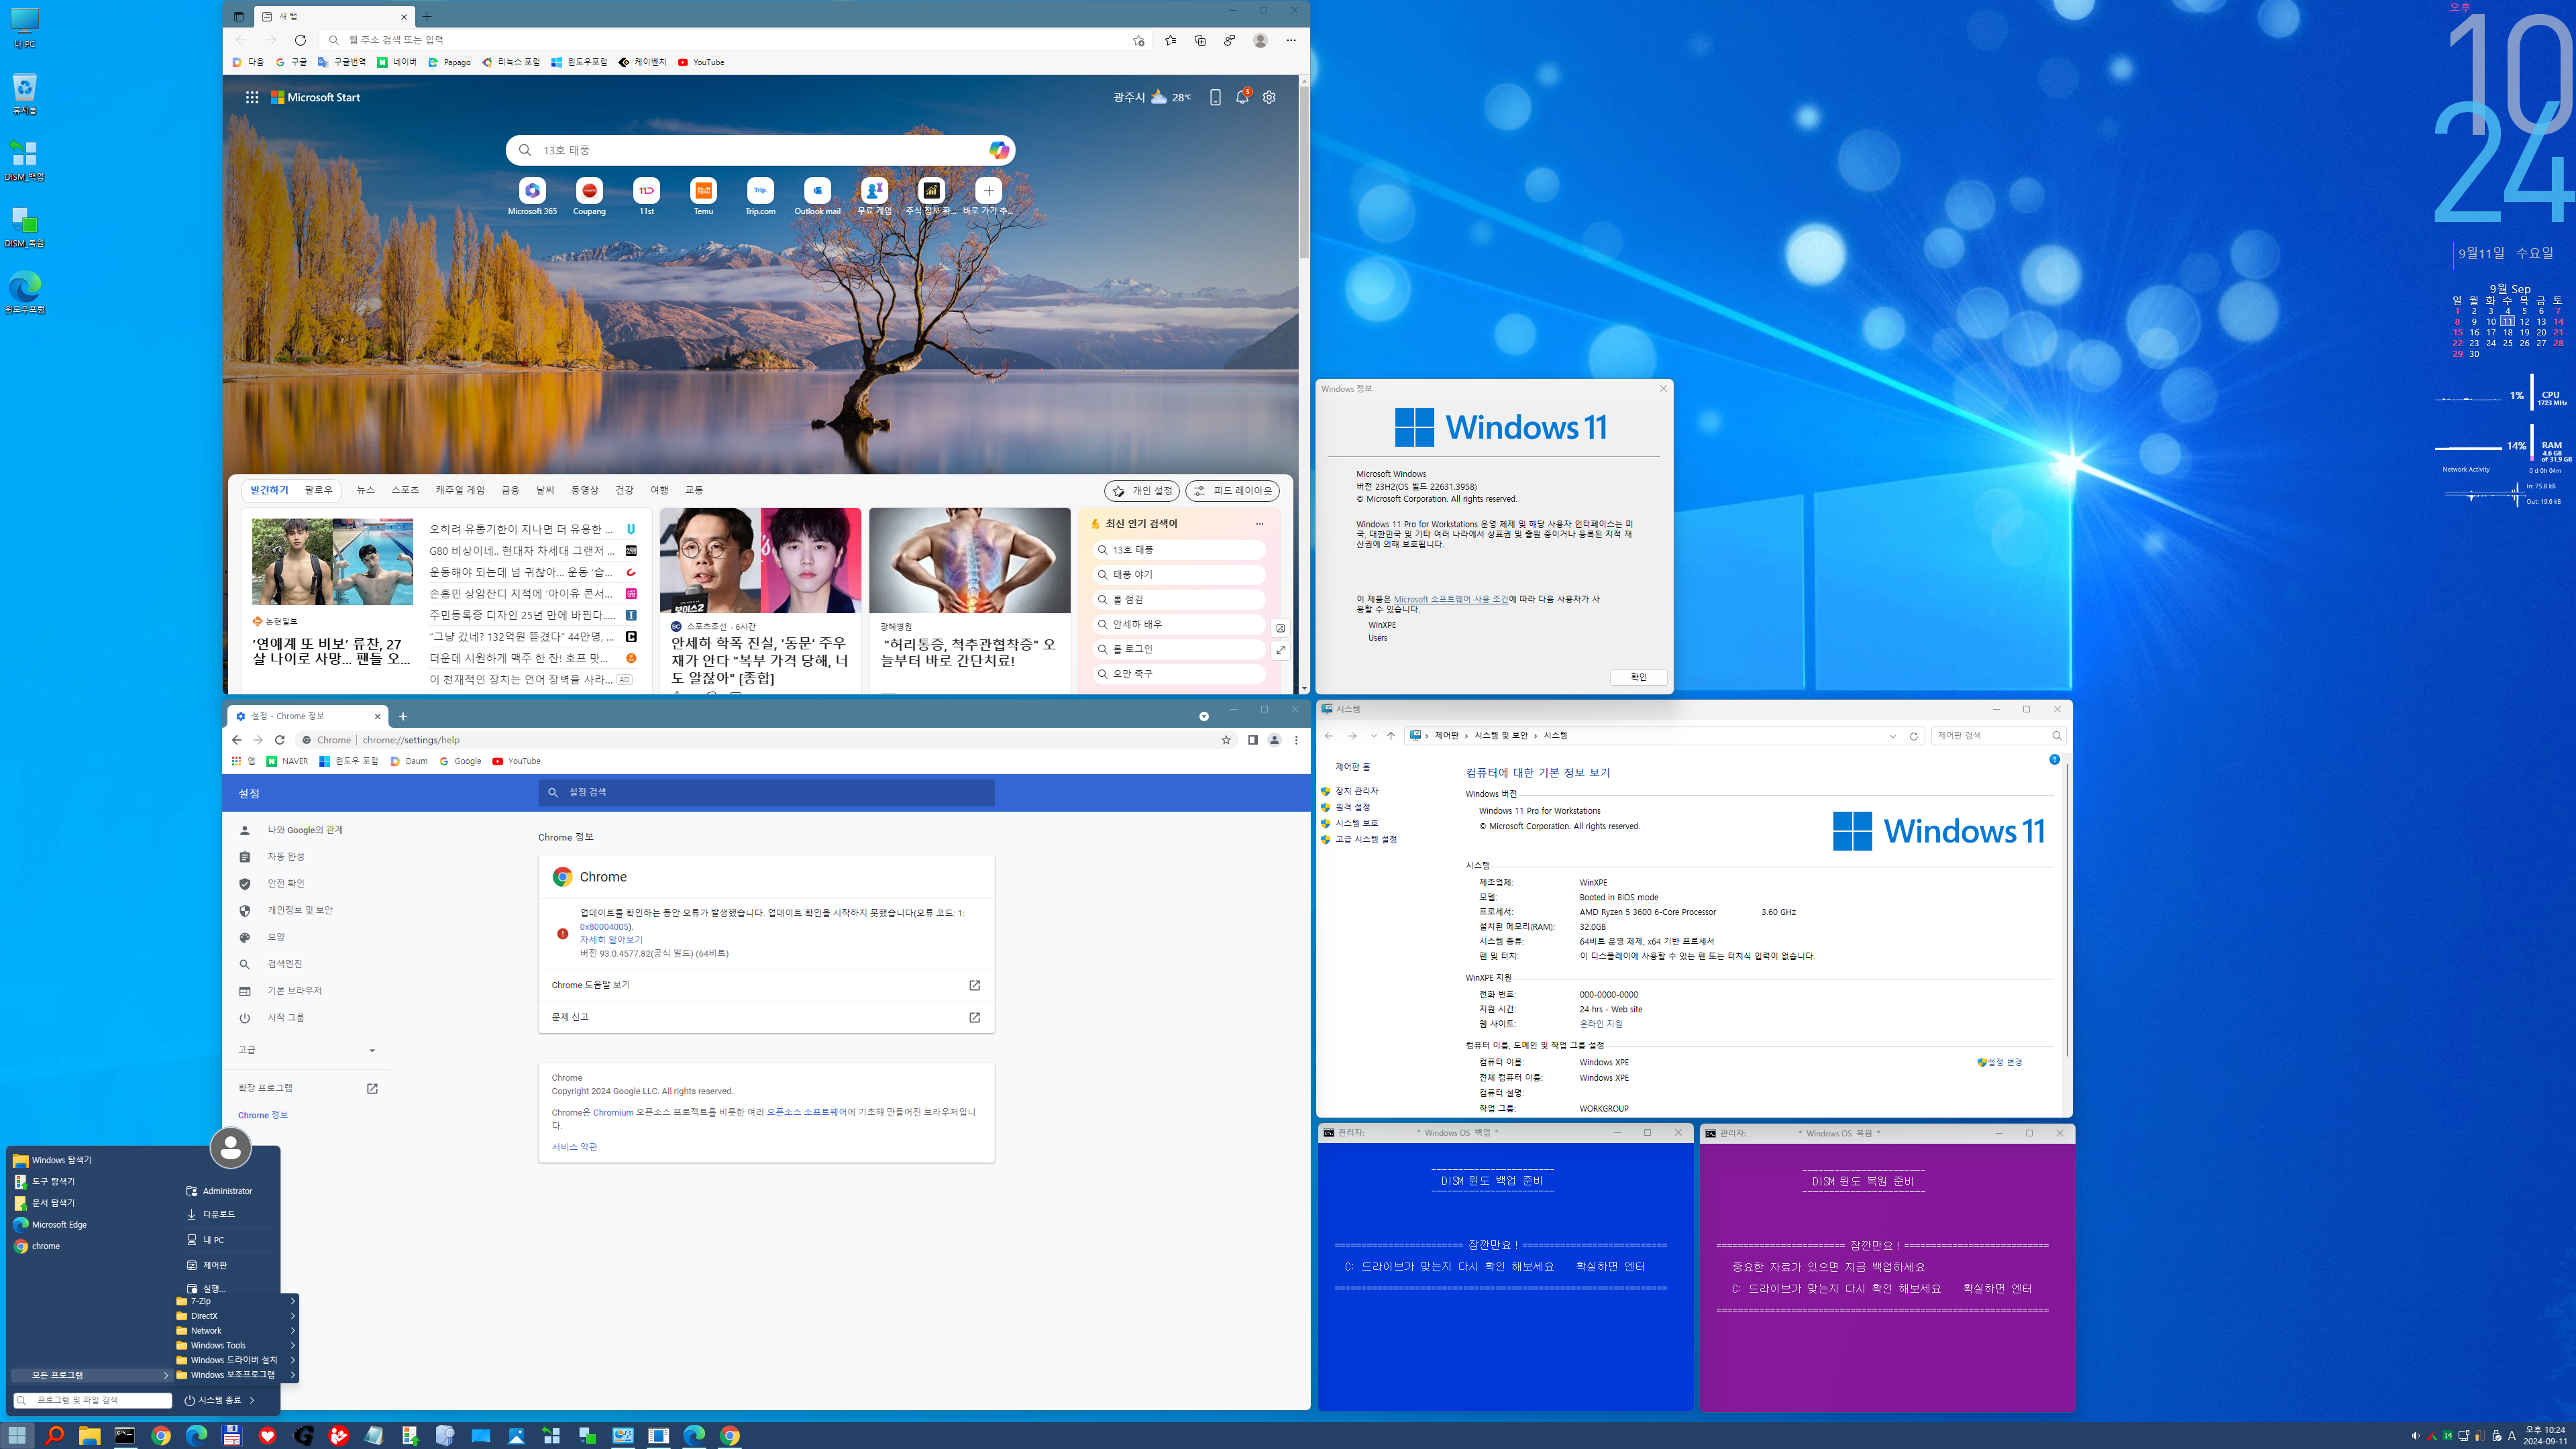Open Outlook mail quick link tile
This screenshot has height=1449, width=2576.
(x=817, y=196)
